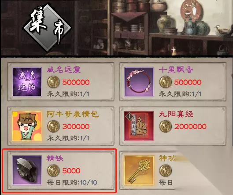Tap the coin icon next to the 5000 price
The width and height of the screenshot is (233, 195).
pos(53,170)
